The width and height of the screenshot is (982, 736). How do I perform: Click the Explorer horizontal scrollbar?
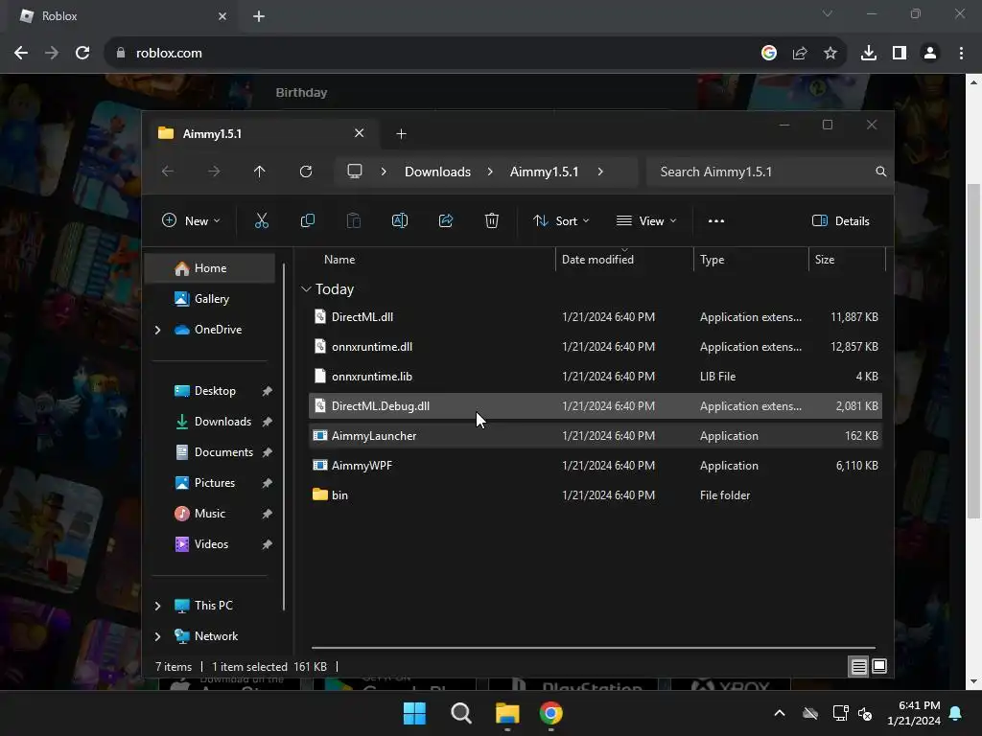pyautogui.click(x=593, y=648)
